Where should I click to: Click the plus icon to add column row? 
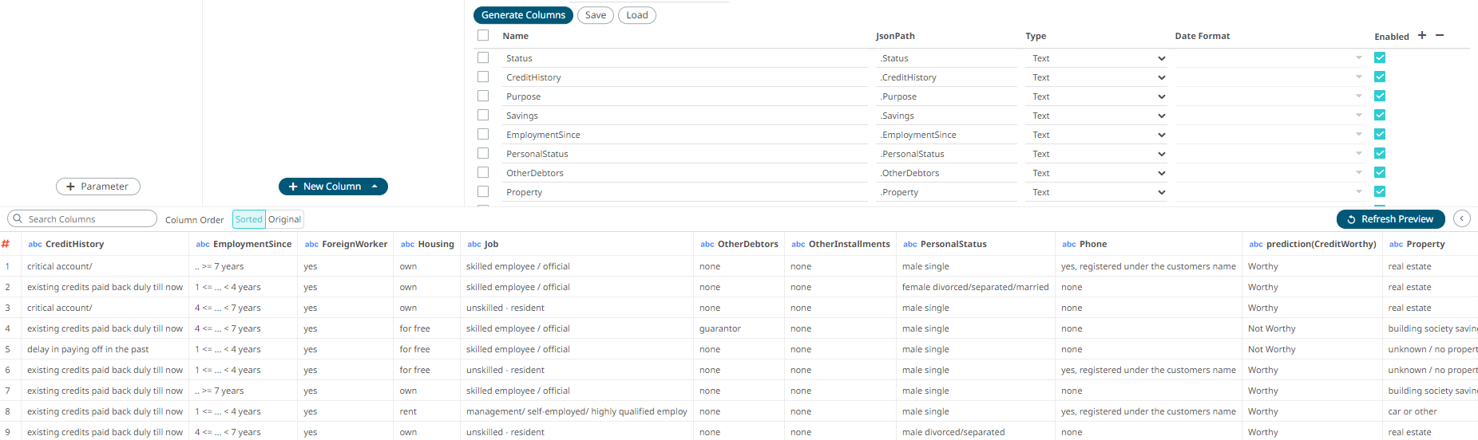[1421, 35]
